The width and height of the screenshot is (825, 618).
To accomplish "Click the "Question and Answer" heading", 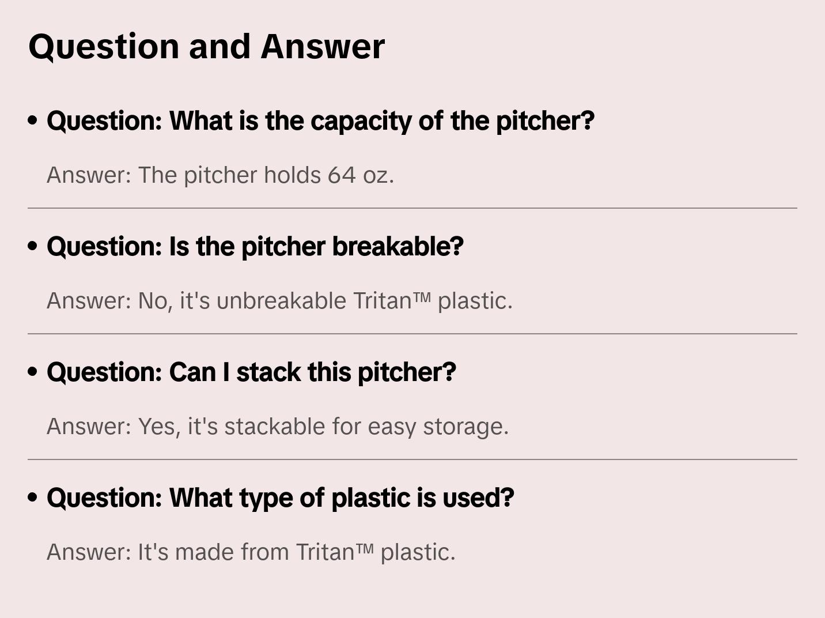I will pos(206,47).
